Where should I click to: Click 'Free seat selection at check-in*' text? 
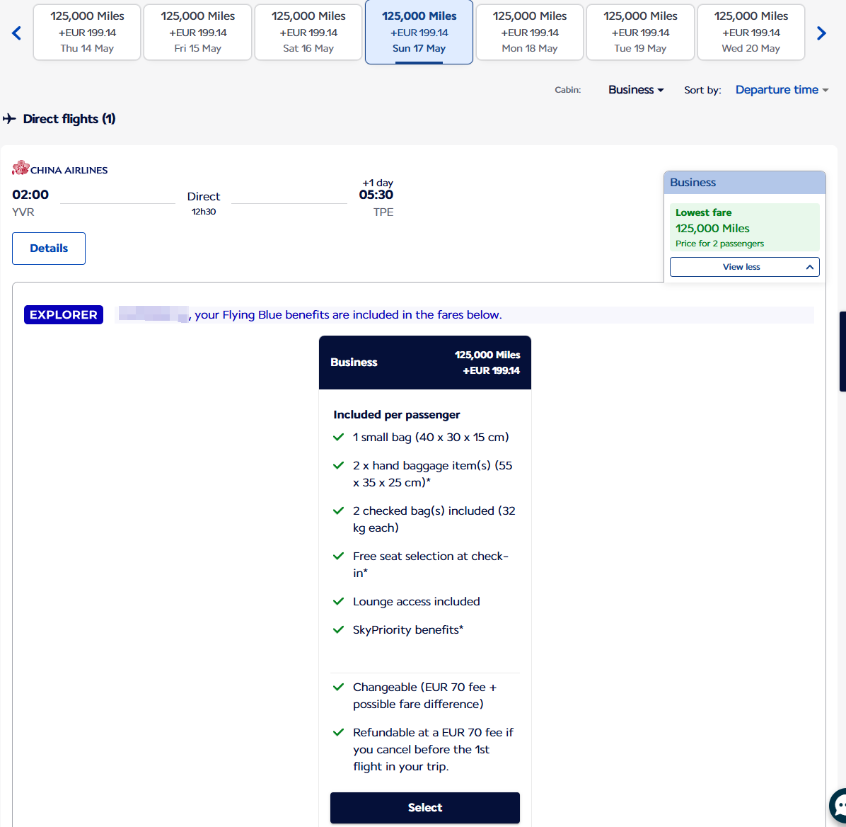(x=431, y=564)
